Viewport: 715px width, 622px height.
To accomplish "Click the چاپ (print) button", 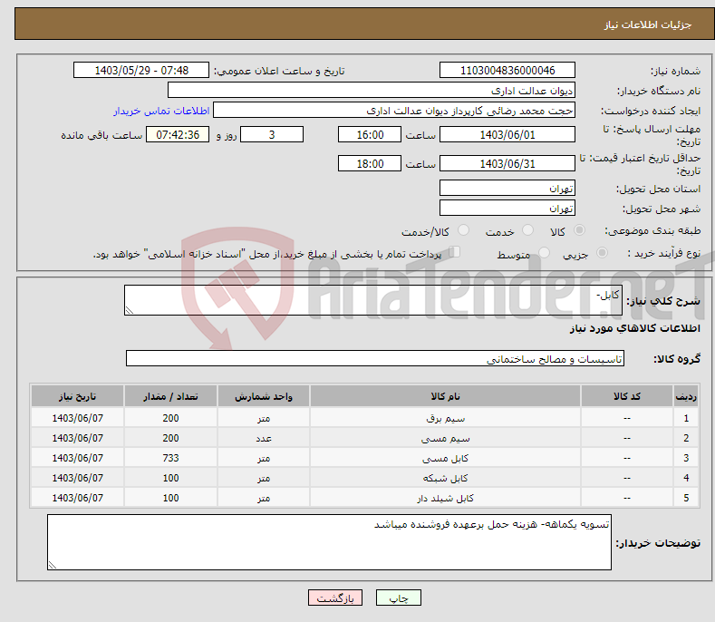I will pos(398,598).
